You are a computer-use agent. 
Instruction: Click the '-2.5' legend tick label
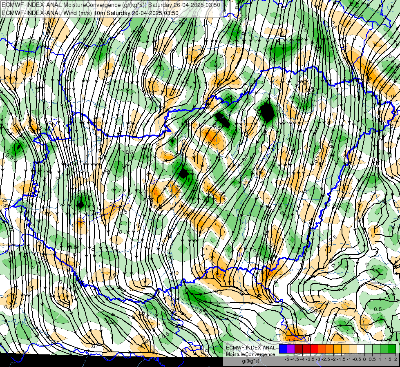[x=326, y=359]
